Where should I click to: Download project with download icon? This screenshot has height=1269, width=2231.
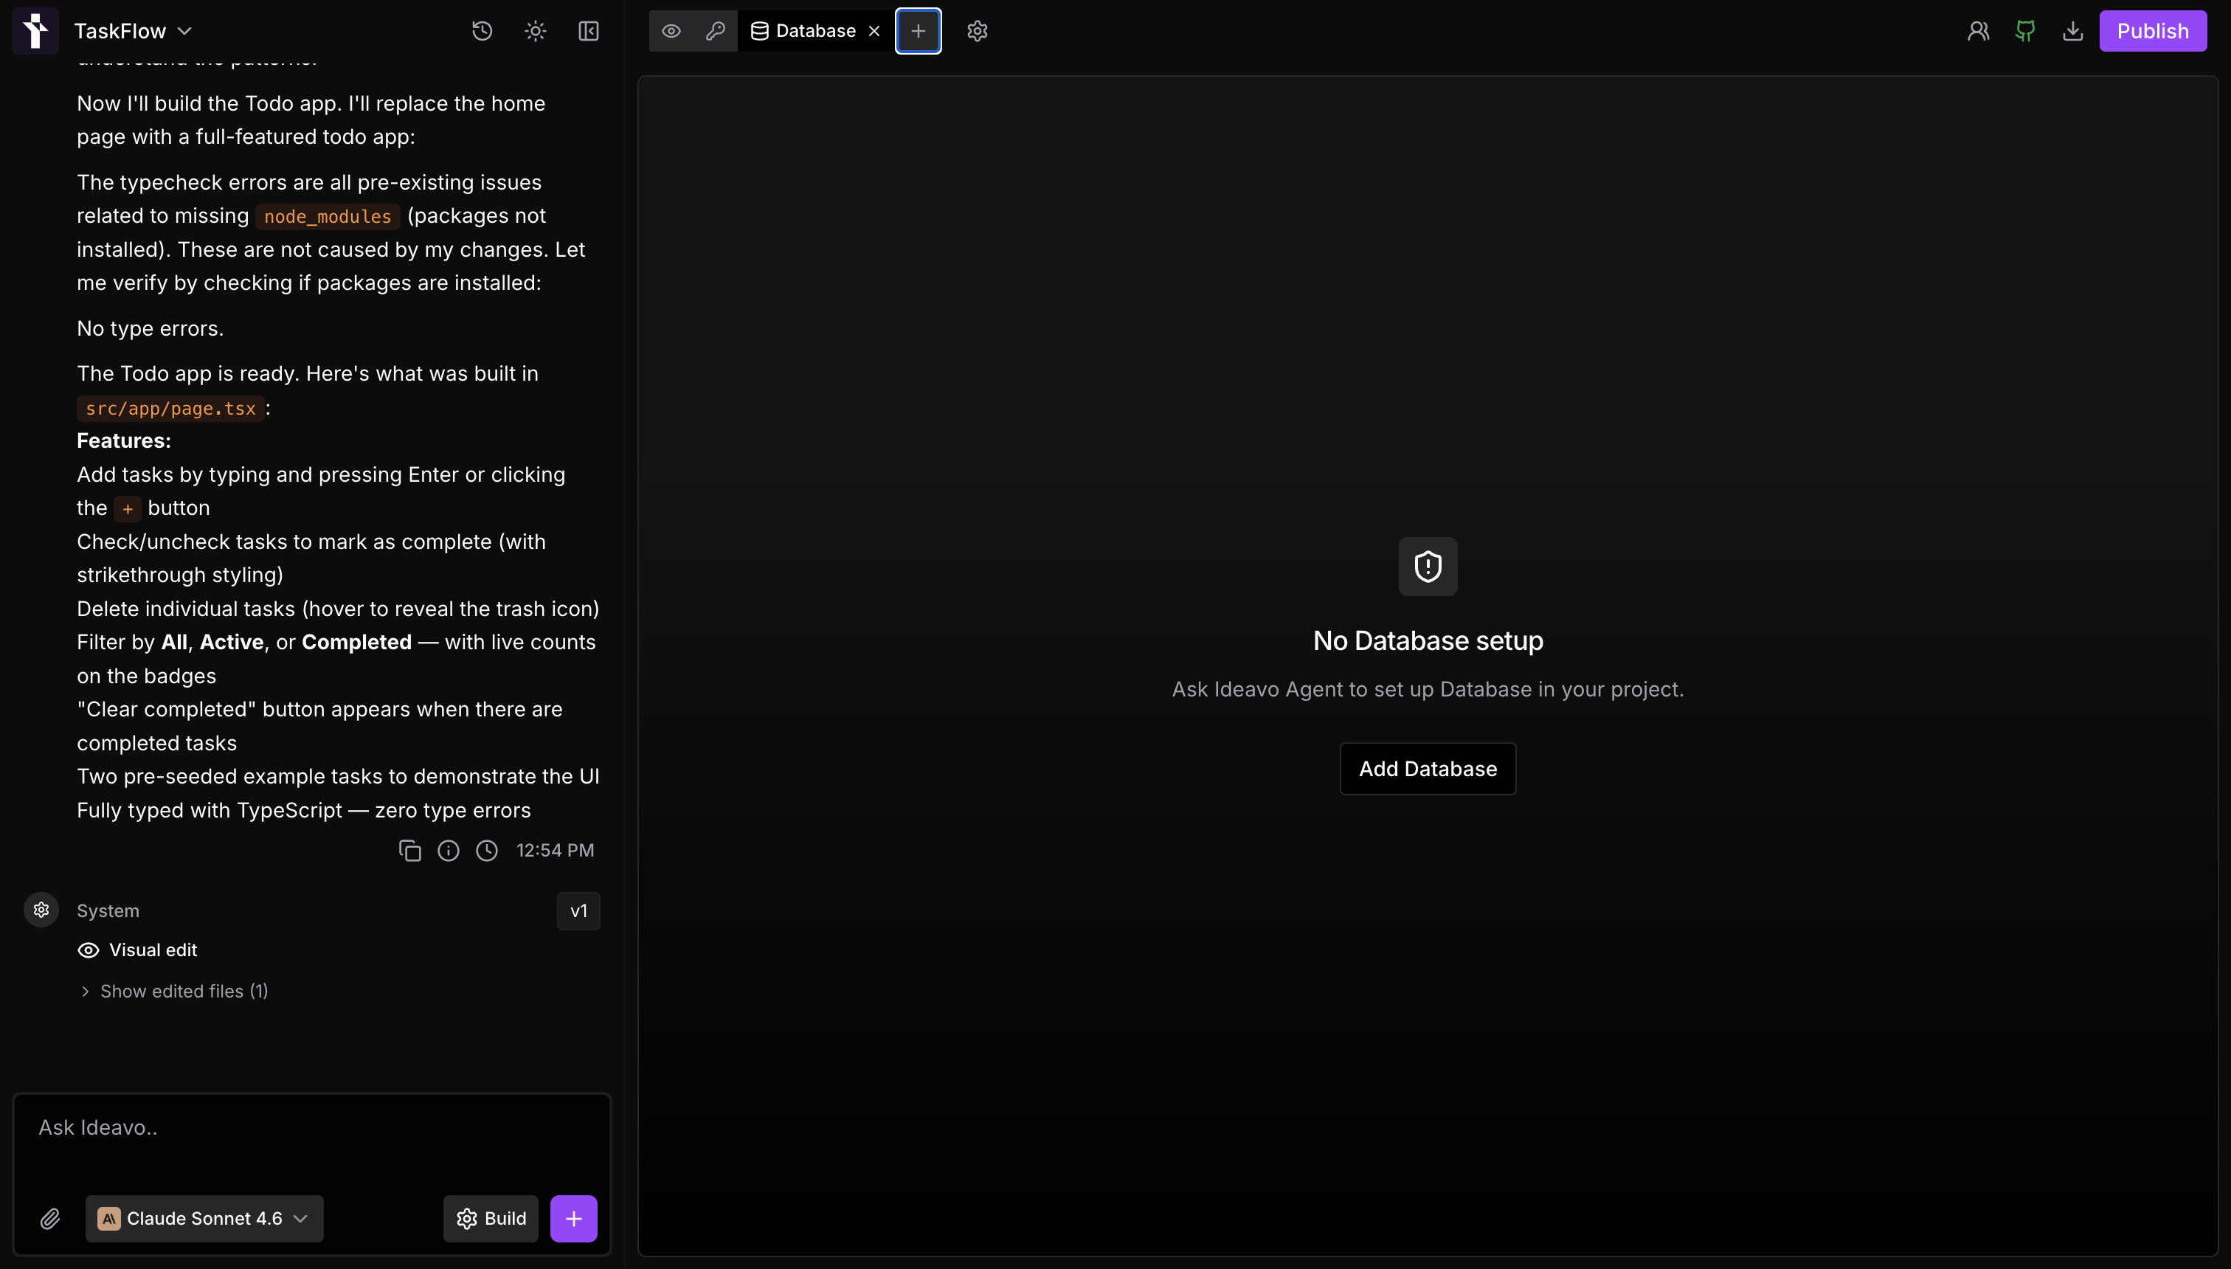point(2072,32)
